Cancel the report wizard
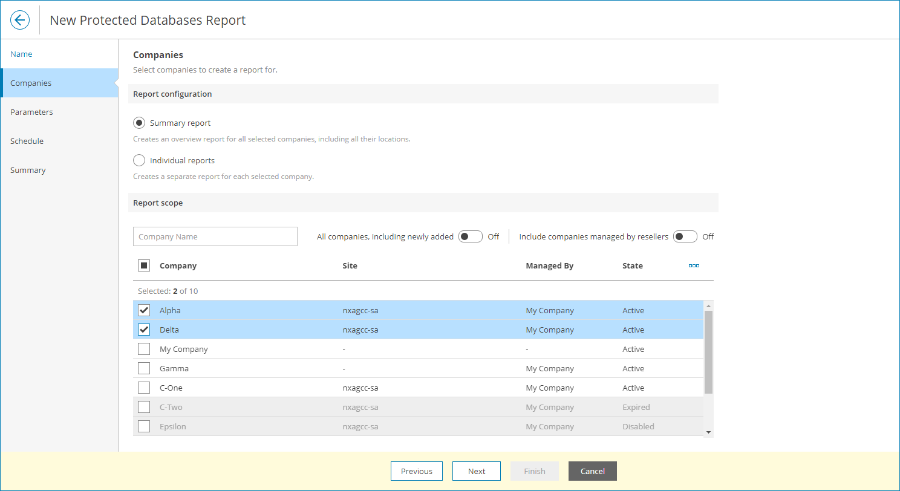This screenshot has width=900, height=491. click(592, 471)
